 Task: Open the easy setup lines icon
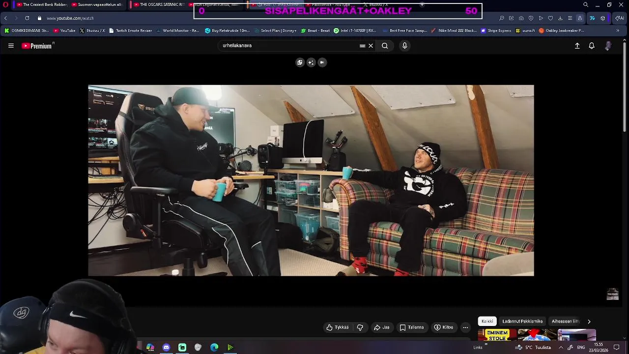tap(570, 18)
